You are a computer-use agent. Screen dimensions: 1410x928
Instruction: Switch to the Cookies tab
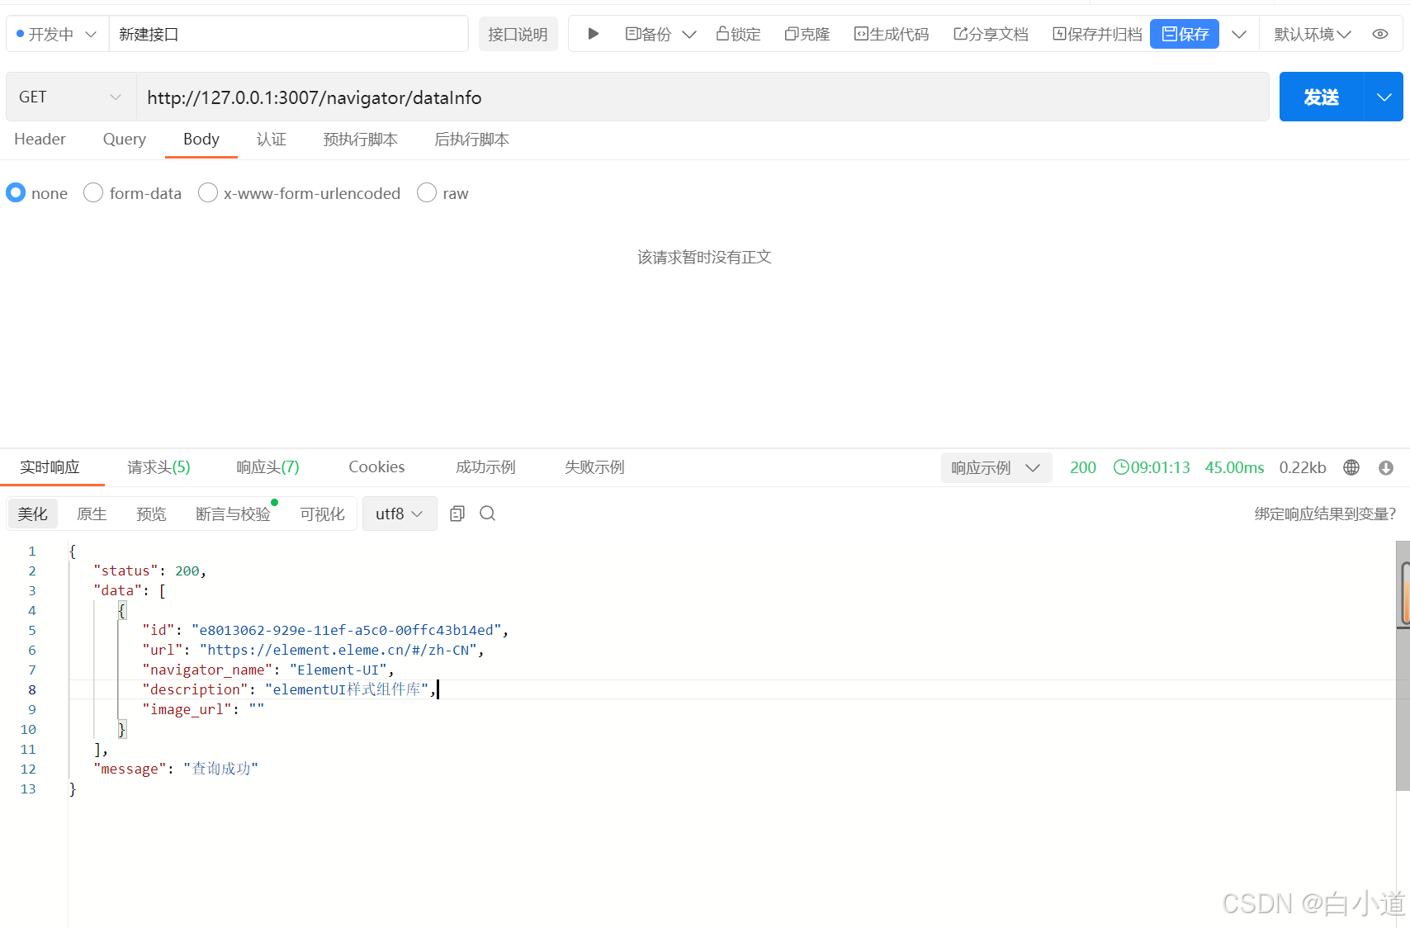tap(376, 466)
